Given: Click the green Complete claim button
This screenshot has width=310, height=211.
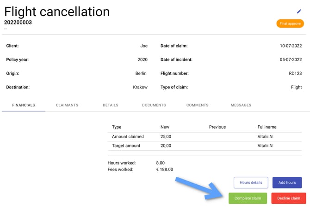Looking at the screenshot, I should click(248, 198).
